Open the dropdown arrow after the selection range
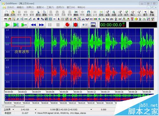Image resolution: width=159 pixels, height=116 pixels. point(91,110)
